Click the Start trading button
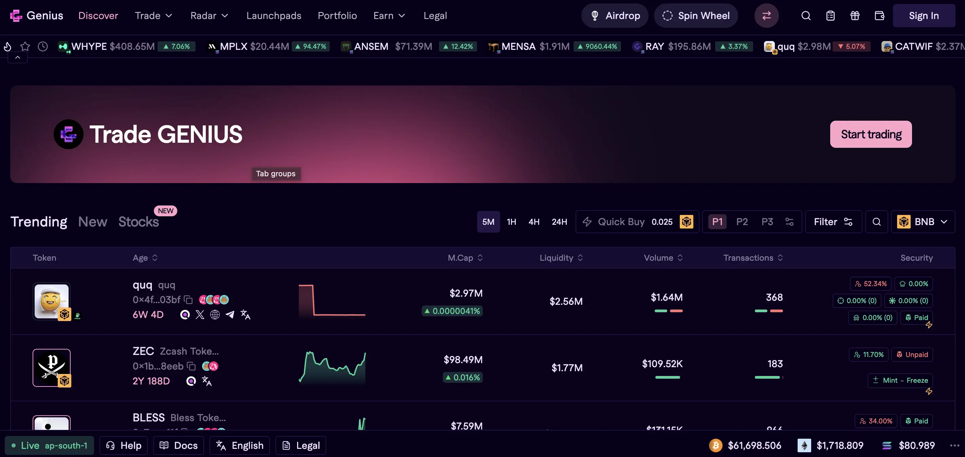The height and width of the screenshot is (457, 965). click(871, 134)
